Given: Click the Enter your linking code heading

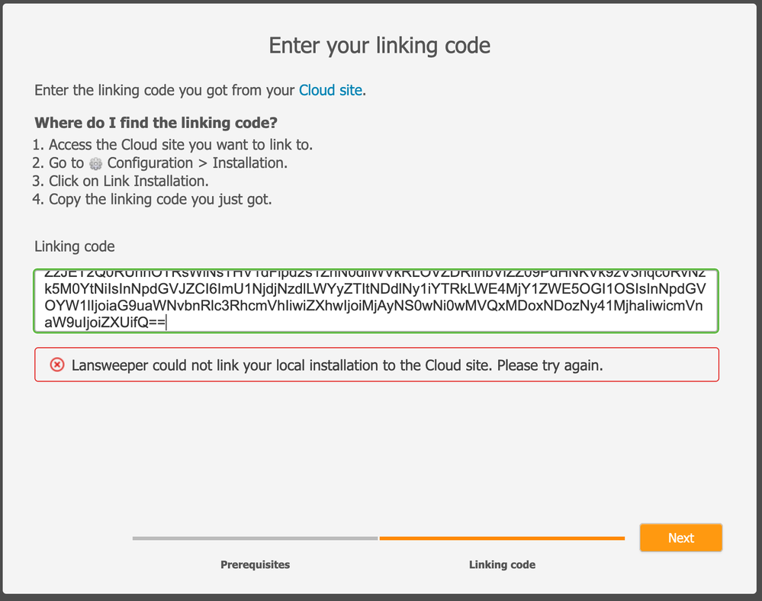Looking at the screenshot, I should coord(380,46).
